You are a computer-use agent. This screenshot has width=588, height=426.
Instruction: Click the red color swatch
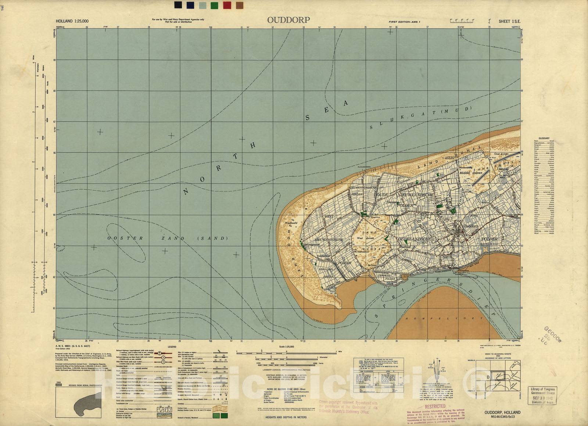(x=227, y=5)
